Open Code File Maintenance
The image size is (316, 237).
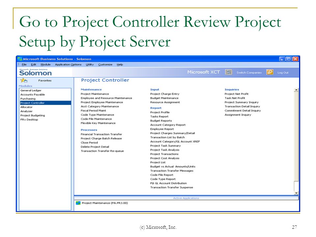pos(96,119)
